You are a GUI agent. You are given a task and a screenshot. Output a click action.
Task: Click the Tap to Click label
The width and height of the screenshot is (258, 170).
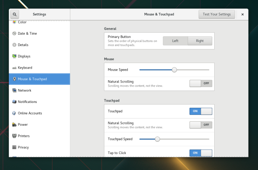[117, 153]
